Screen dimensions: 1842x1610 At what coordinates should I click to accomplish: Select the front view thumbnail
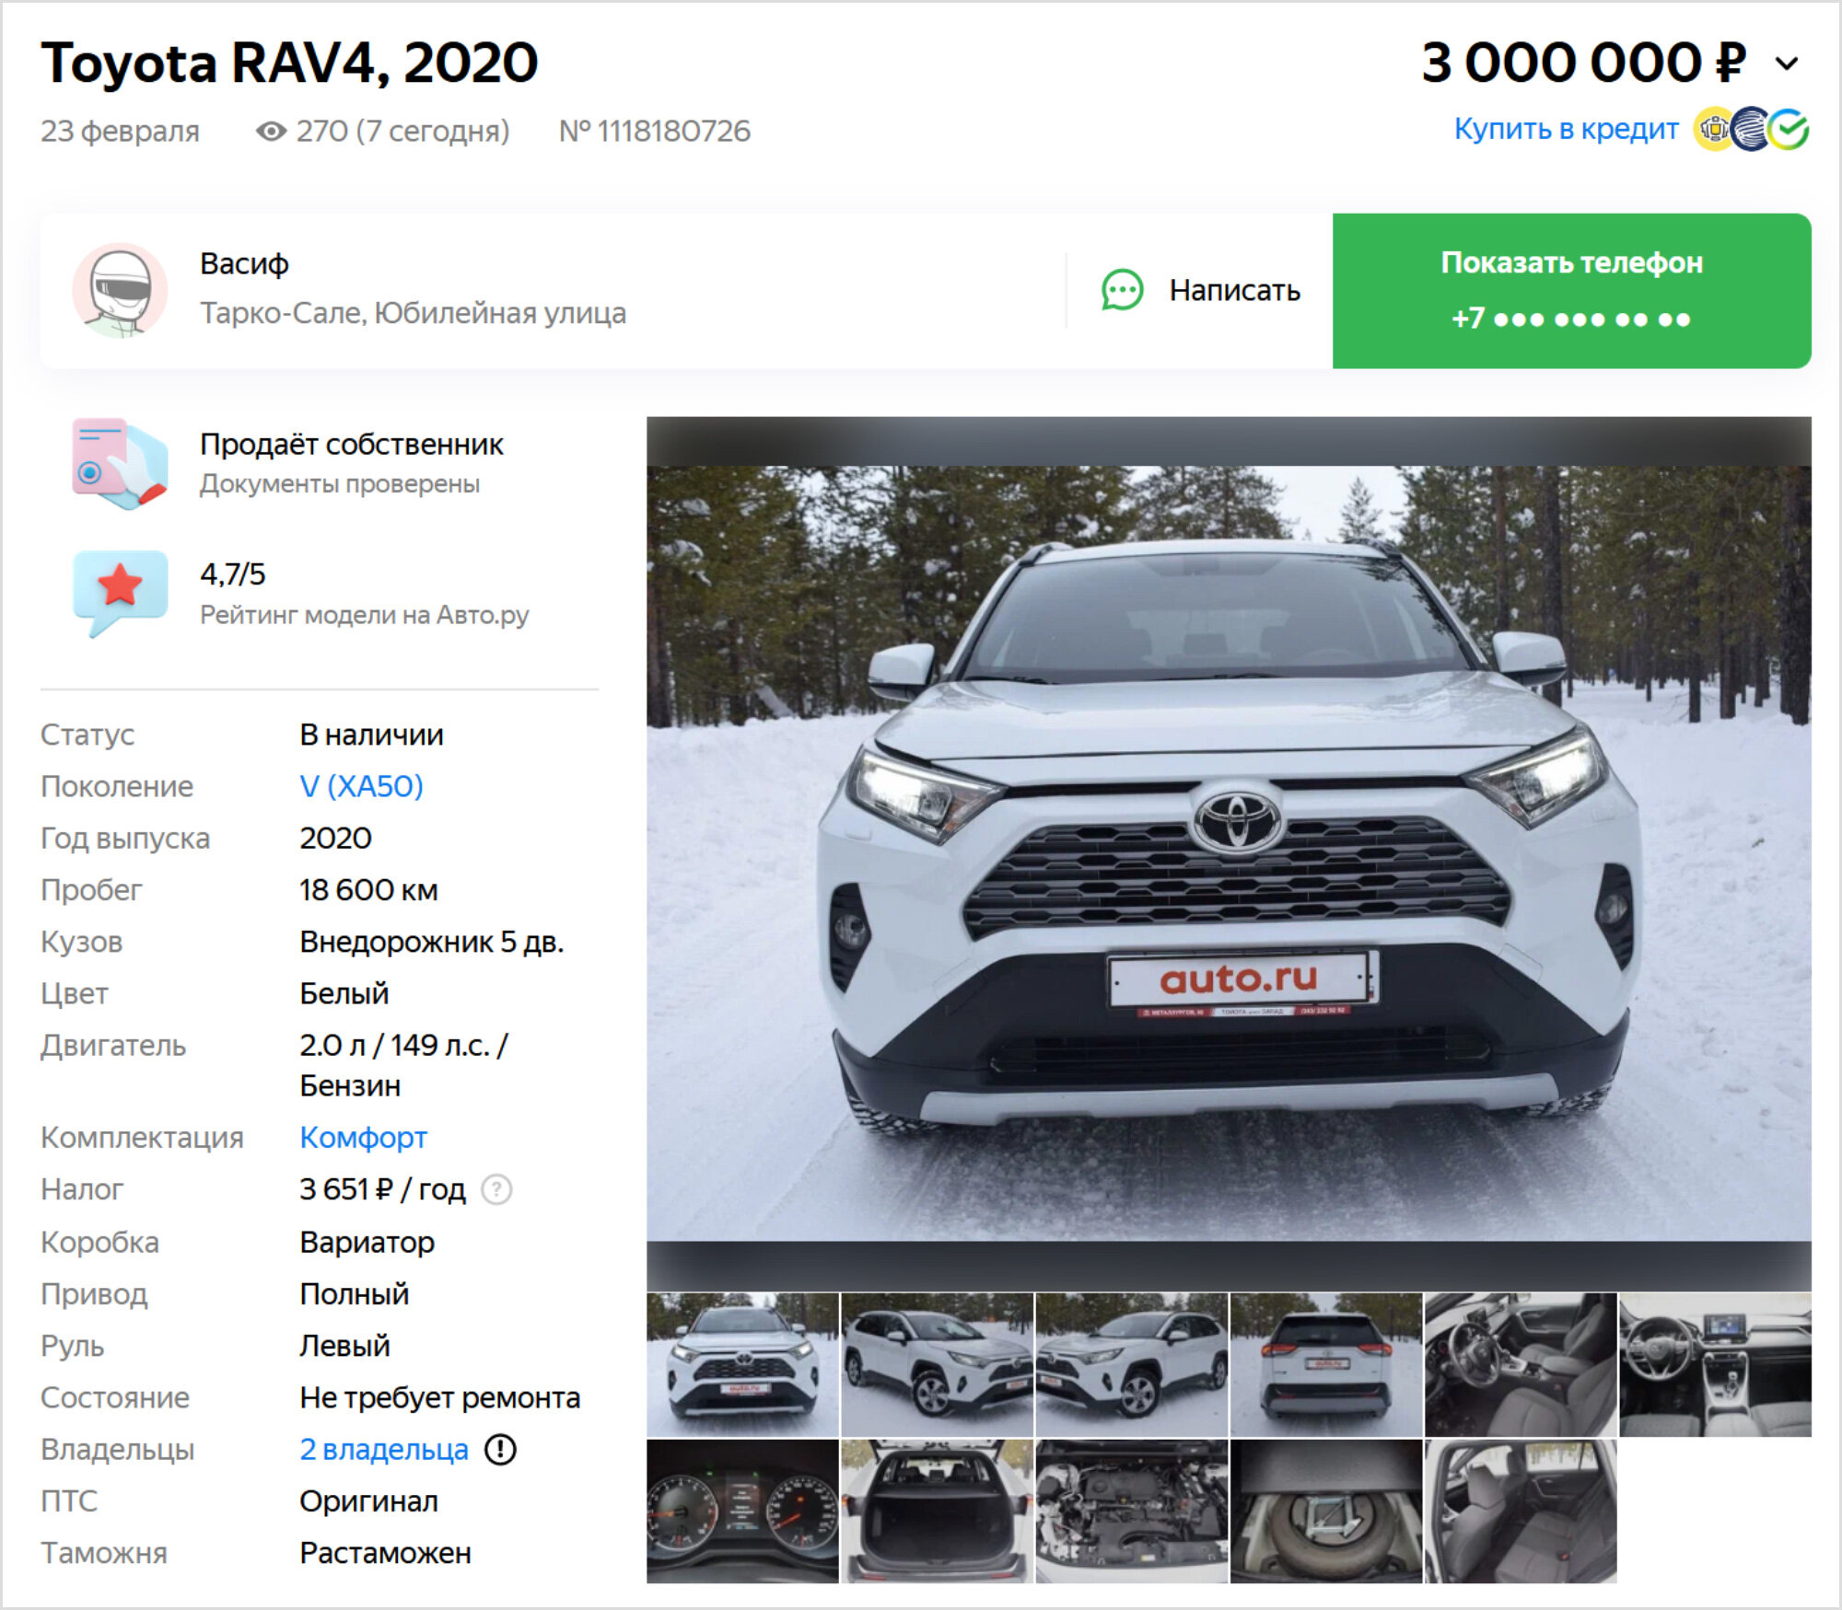click(x=742, y=1364)
